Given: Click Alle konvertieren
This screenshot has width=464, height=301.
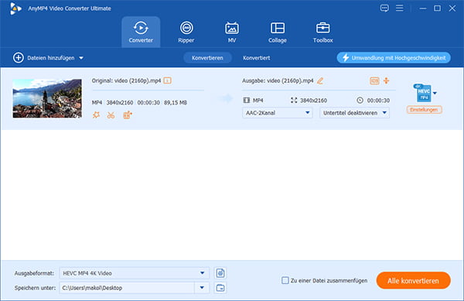Looking at the screenshot, I should [x=414, y=281].
